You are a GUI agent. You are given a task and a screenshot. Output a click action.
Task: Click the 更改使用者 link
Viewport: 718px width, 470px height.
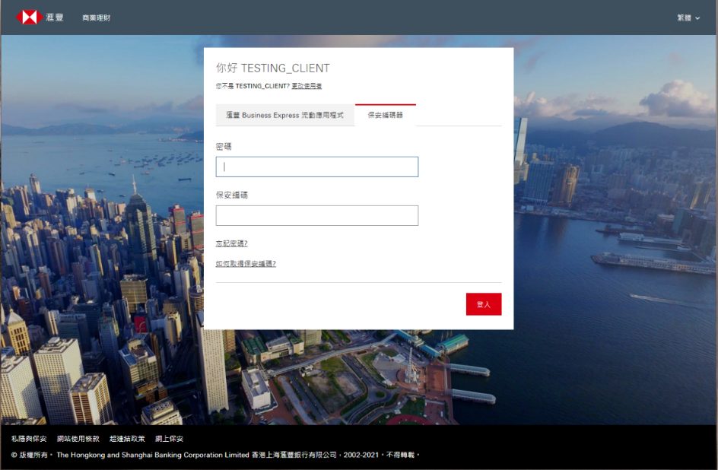307,86
